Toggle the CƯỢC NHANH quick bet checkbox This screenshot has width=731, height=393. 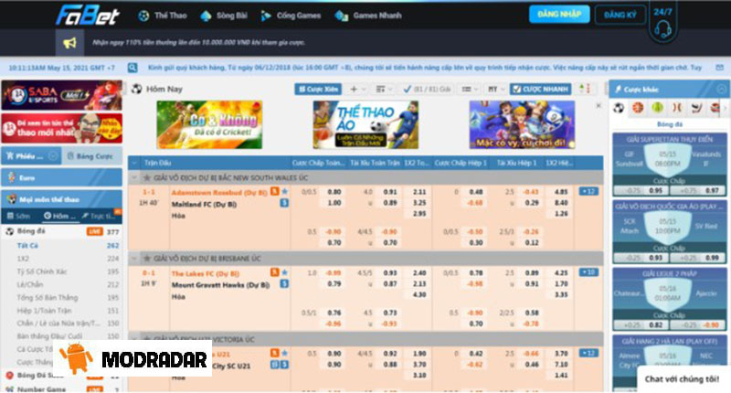click(x=516, y=89)
